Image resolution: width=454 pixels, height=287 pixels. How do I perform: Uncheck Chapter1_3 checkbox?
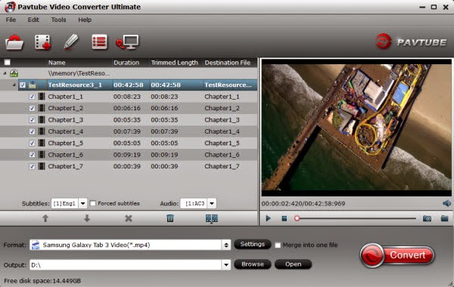[x=32, y=119]
